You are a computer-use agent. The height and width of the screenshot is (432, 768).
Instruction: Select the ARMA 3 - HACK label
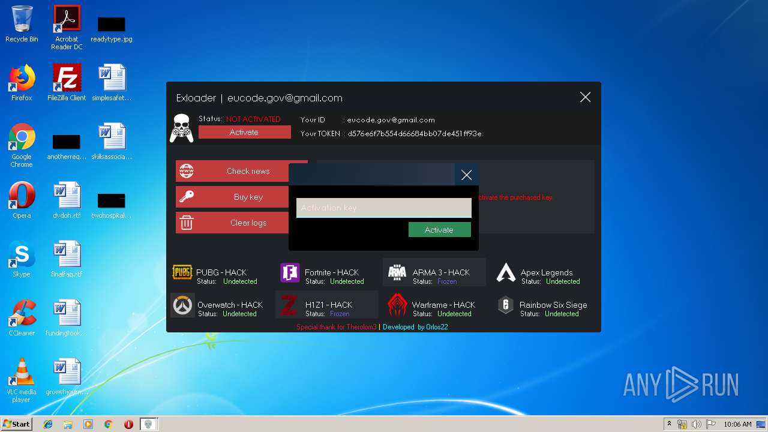(x=441, y=272)
